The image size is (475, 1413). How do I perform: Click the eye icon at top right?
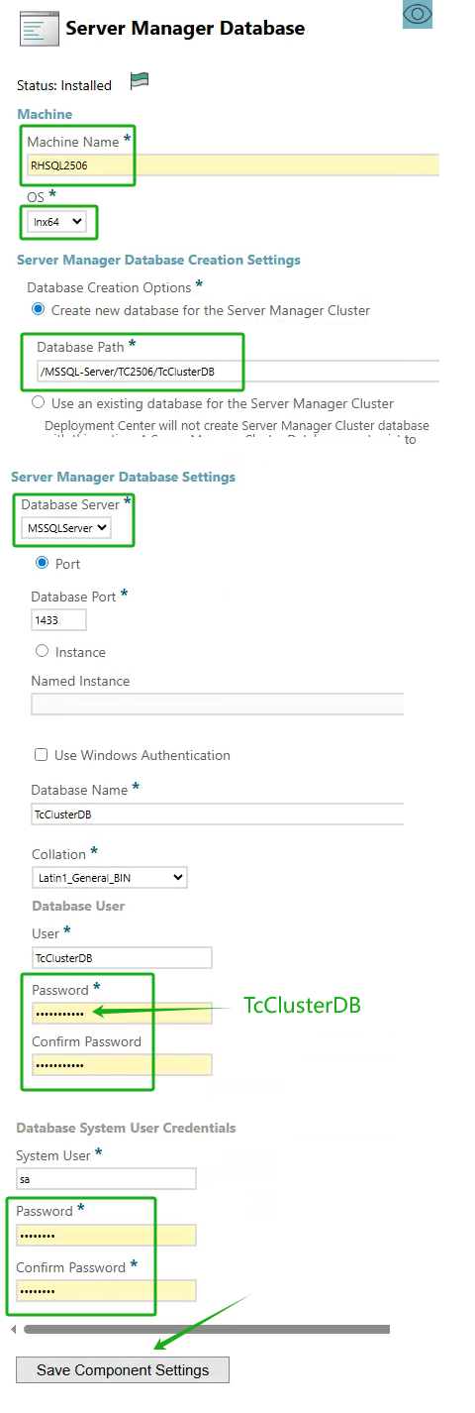418,14
